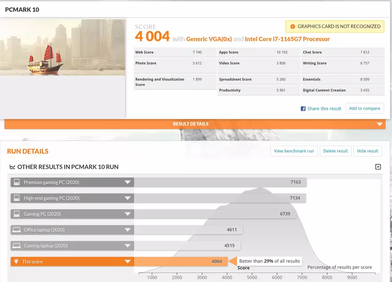
Task: Expand the Office laptop (2020) dropdown arrow
Action: click(127, 230)
